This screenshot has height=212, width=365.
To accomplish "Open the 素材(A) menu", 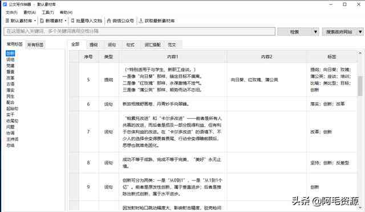I will coord(30,12).
